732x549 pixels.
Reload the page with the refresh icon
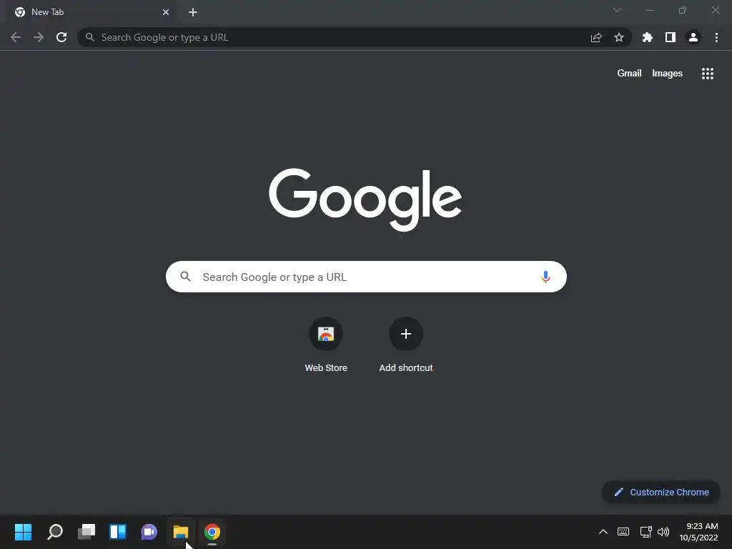[61, 37]
